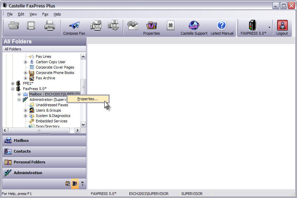Expand the System & Diagnostics node
This screenshot has width=297, height=198.
pyautogui.click(x=25, y=116)
